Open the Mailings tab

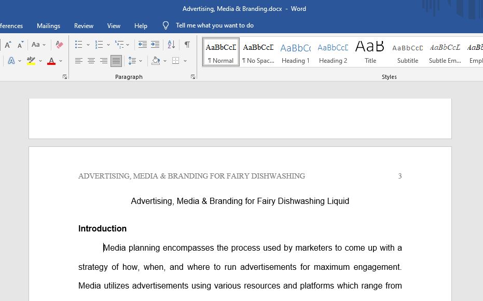coord(48,26)
